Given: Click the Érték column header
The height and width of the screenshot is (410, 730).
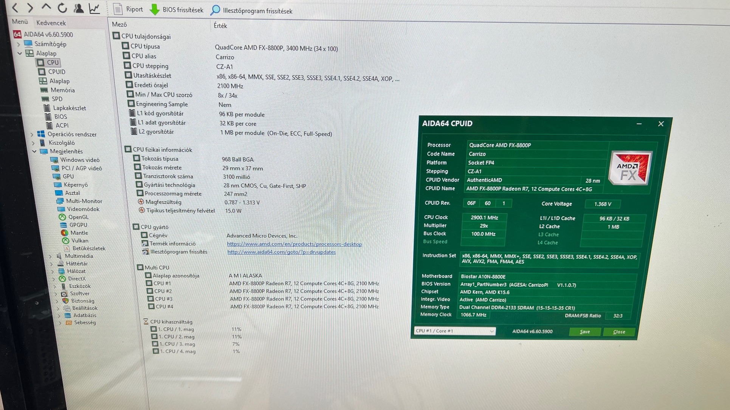Looking at the screenshot, I should point(220,26).
